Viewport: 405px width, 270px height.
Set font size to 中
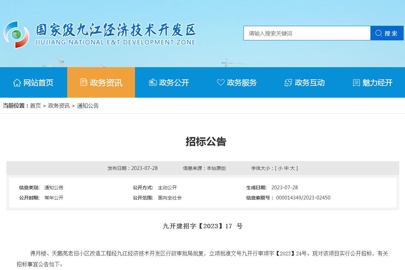click(x=286, y=168)
